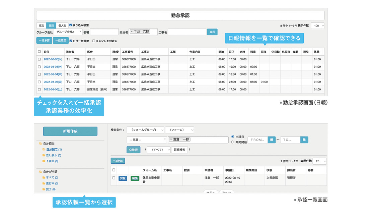Toggle the 絞り込み検索 checkbox
The width and height of the screenshot is (377, 215).
(71, 25)
